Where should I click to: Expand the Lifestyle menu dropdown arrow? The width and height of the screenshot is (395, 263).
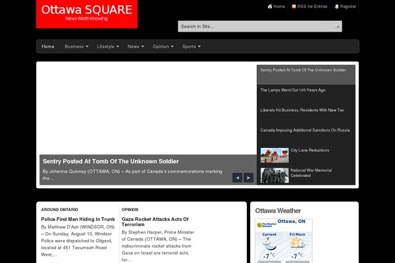coord(118,47)
